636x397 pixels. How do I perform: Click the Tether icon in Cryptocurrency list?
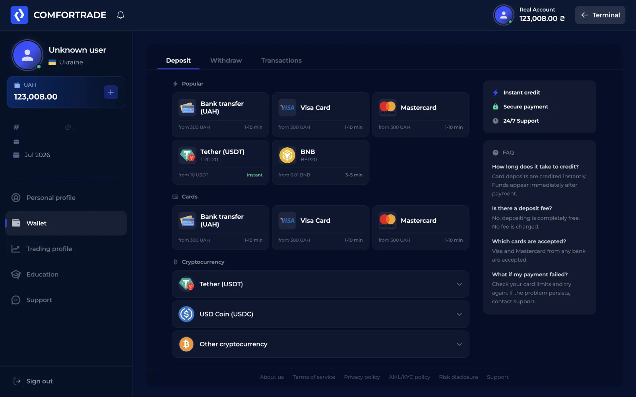tap(186, 284)
